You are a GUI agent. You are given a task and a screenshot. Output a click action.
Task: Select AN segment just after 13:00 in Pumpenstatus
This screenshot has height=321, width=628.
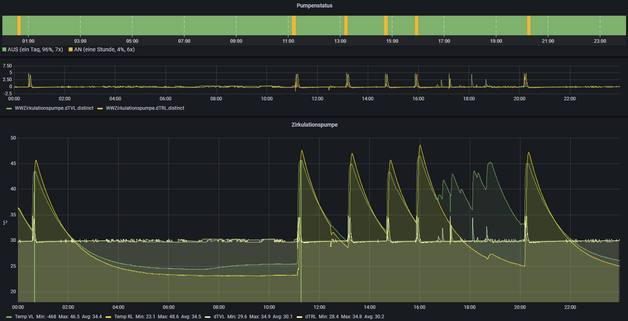(346, 25)
